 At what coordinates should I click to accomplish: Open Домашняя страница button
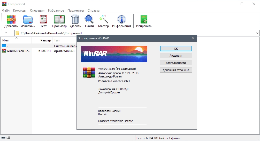pyautogui.click(x=176, y=70)
